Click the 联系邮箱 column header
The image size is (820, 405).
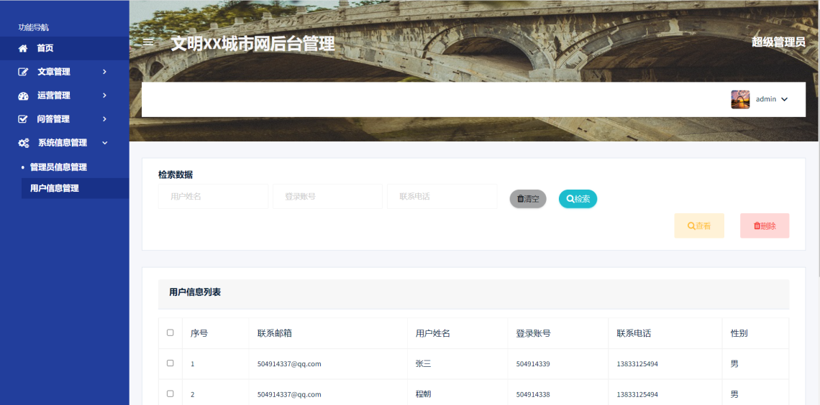click(275, 333)
